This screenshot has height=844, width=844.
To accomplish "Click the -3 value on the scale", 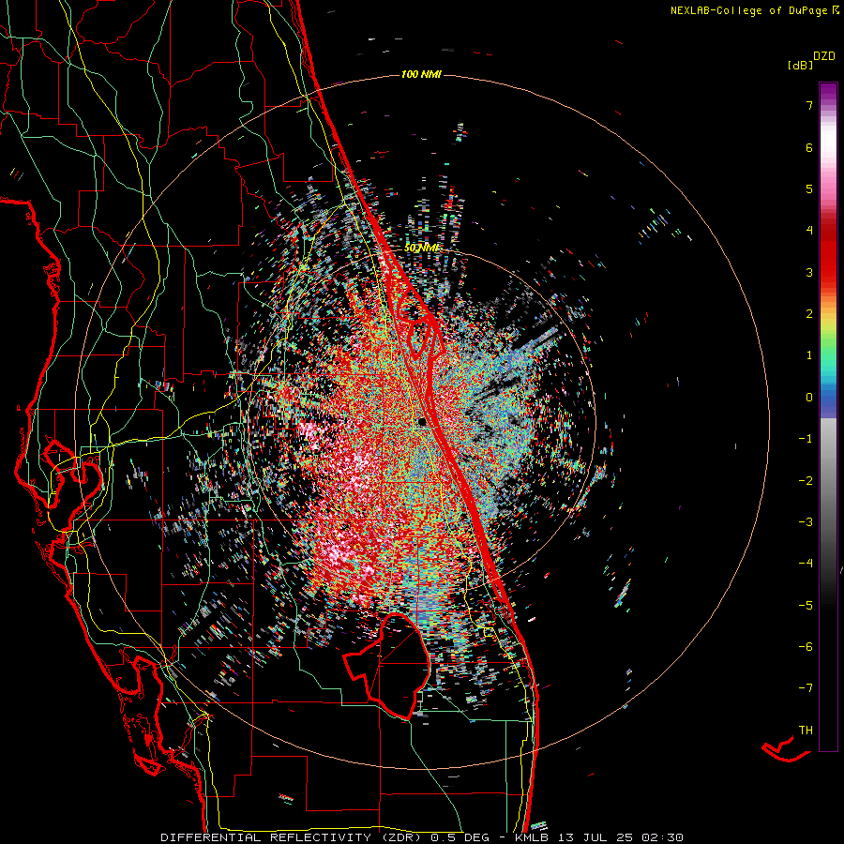I will click(806, 522).
